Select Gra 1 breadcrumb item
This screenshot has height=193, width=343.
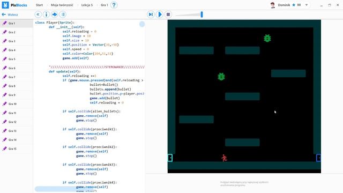coord(105,5)
